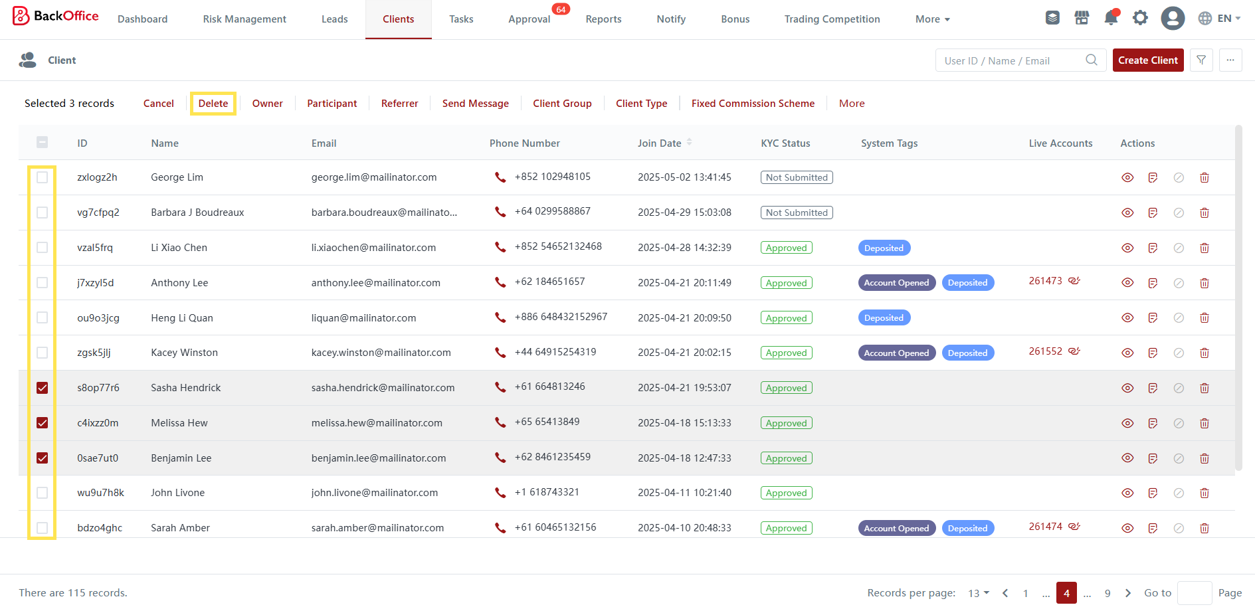The width and height of the screenshot is (1255, 609).
Task: Click Delete for the selected records
Action: [x=213, y=104]
